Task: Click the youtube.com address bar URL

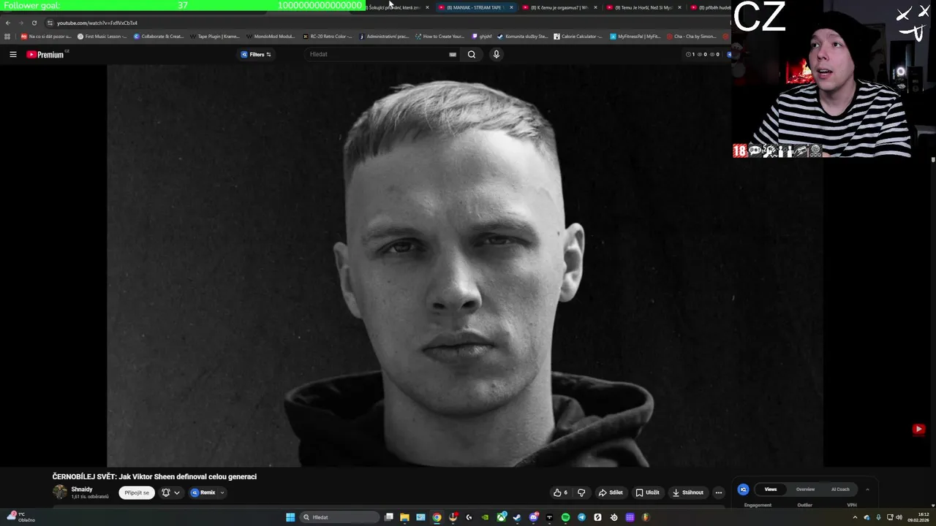Action: pyautogui.click(x=97, y=23)
